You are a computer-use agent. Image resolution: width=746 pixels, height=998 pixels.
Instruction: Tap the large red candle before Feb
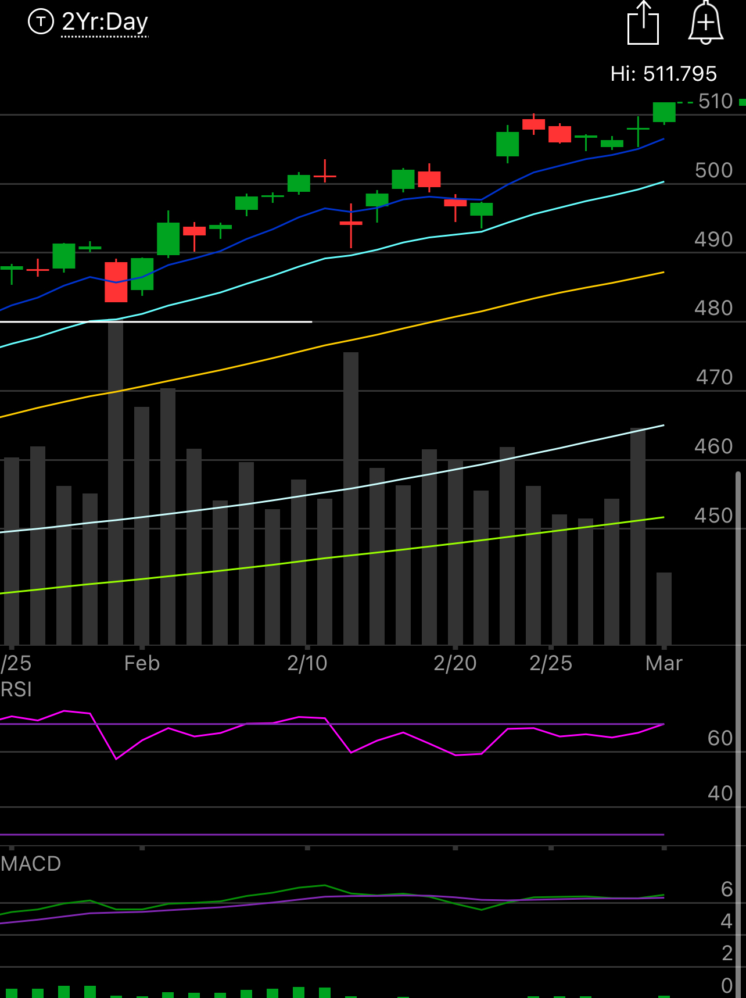tap(116, 282)
